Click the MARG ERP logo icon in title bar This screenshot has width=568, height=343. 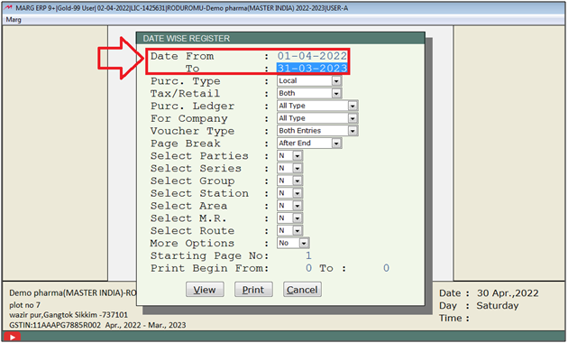8,7
